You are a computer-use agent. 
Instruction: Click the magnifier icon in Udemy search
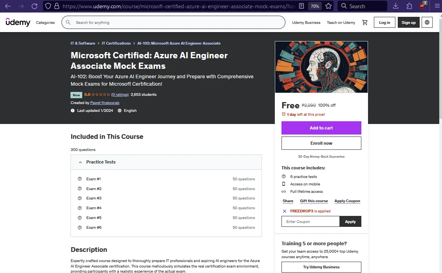[68, 22]
